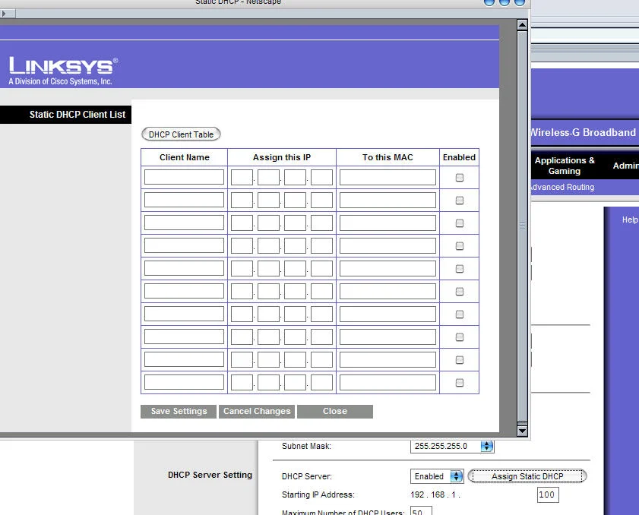Click the DHCP Client Table button
This screenshot has width=639, height=515.
coord(182,134)
